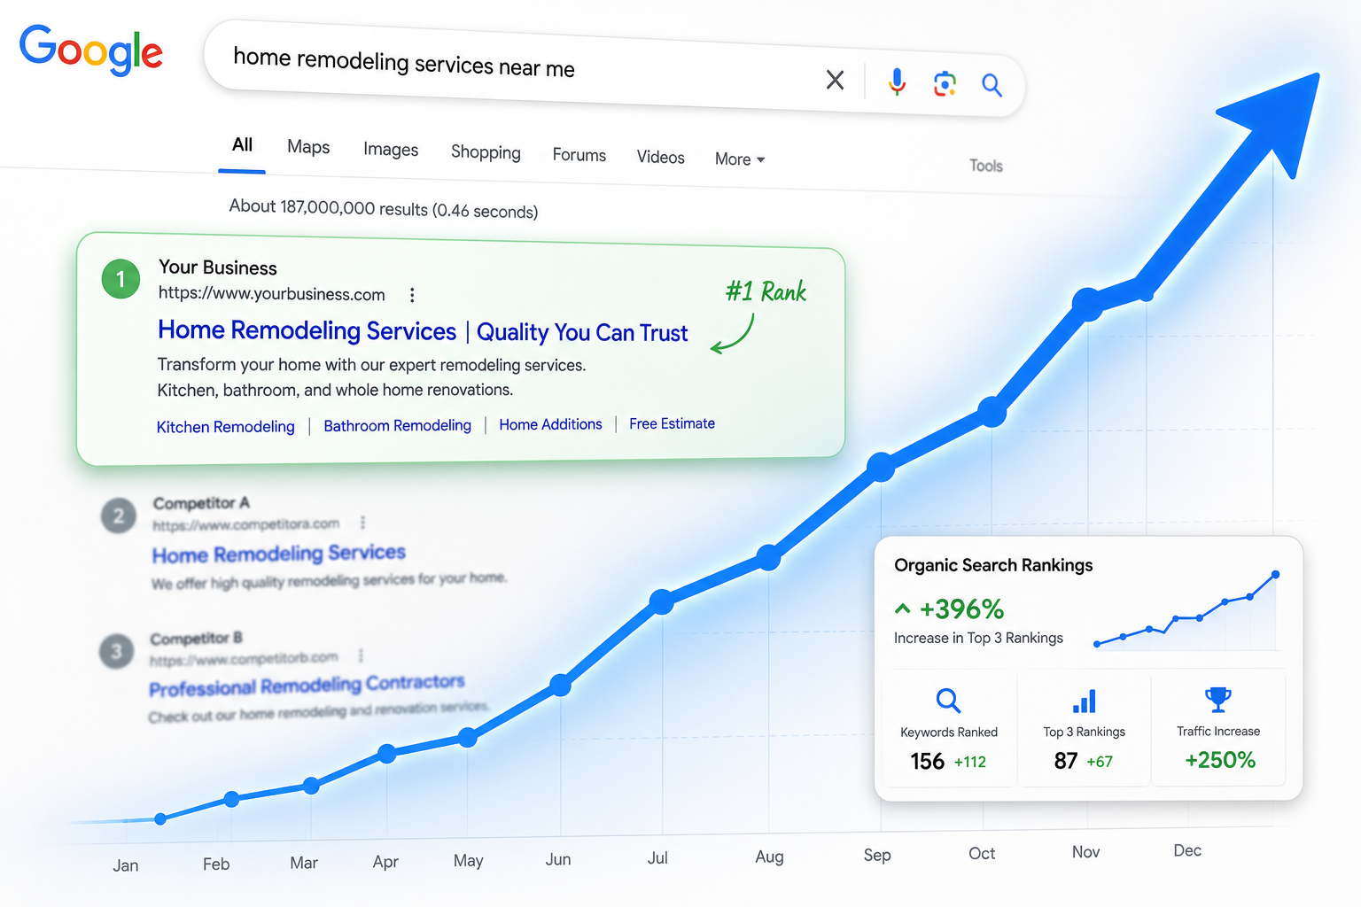Open the Professional Remodeling Contractors result

[307, 686]
